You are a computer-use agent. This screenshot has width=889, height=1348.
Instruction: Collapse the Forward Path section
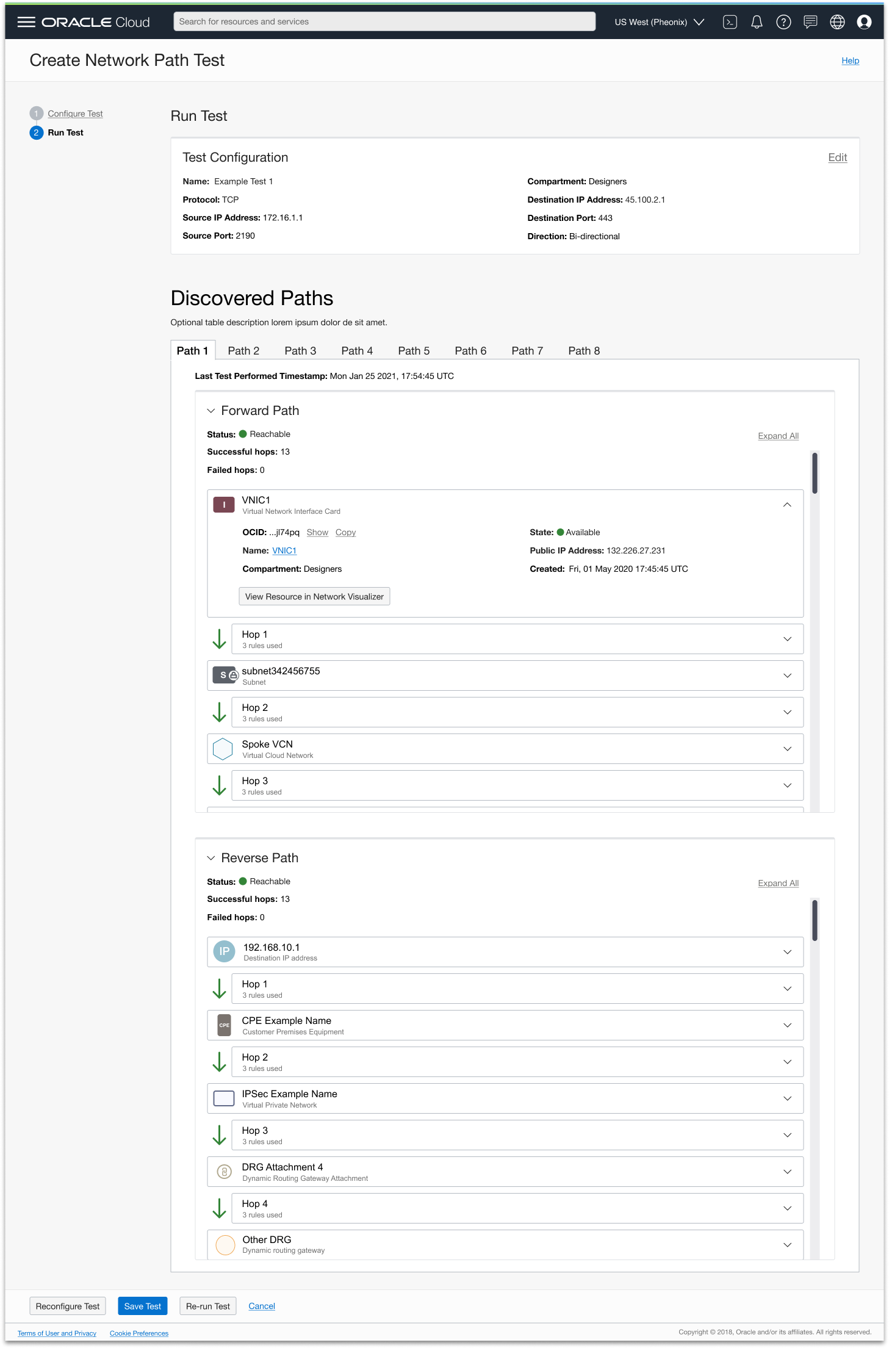tap(211, 411)
